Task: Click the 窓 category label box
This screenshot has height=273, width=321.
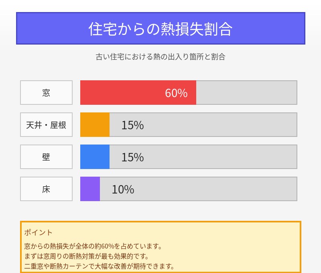Action: (46, 93)
